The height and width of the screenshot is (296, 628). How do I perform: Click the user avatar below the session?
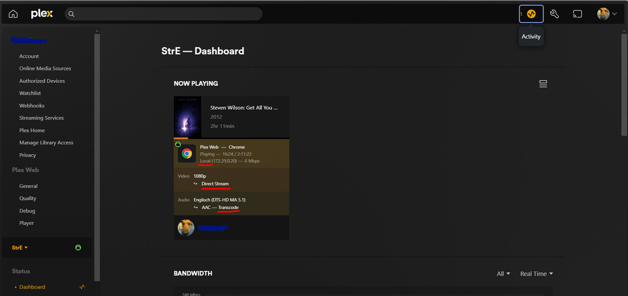(186, 228)
